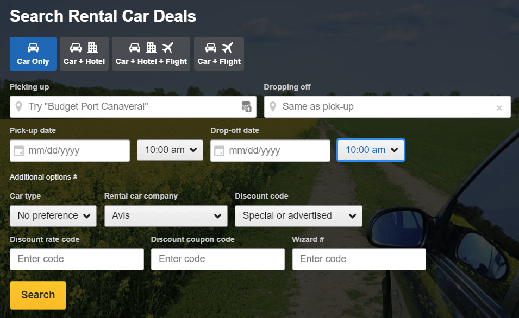This screenshot has height=318, width=519.
Task: Clear the Dropping off field with the x icon
Action: 499,107
